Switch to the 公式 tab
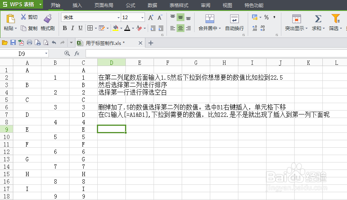 [131, 5]
